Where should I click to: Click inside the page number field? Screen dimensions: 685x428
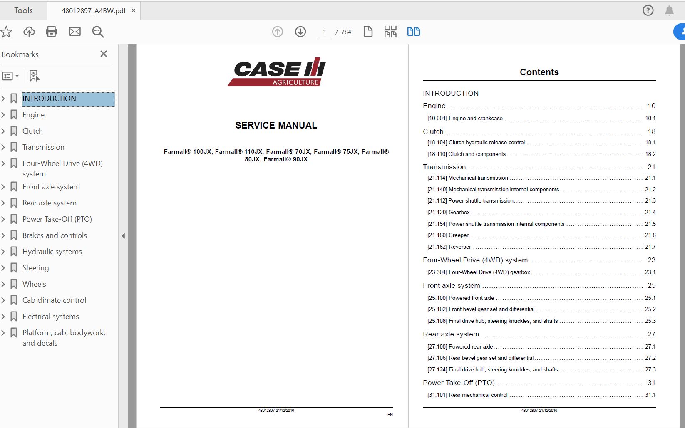324,31
